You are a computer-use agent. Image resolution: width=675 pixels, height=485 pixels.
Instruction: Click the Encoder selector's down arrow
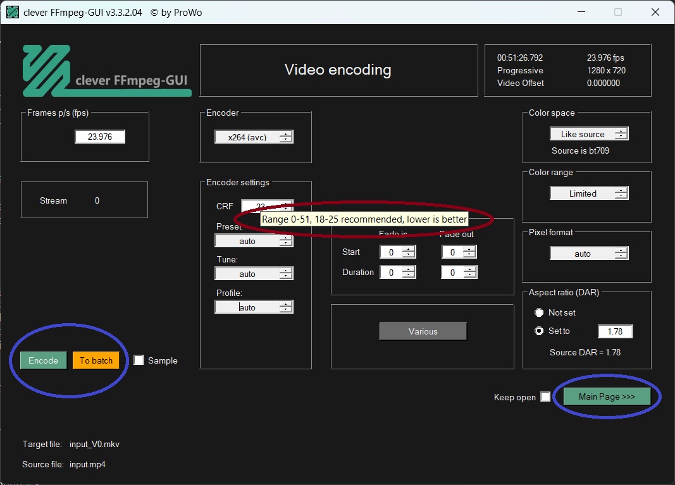(286, 140)
